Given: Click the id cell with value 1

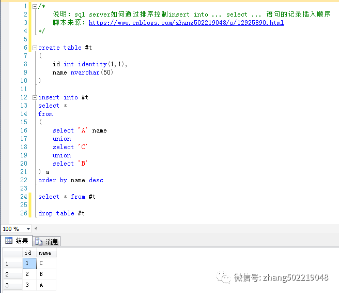Looking at the screenshot, I should 29,263.
